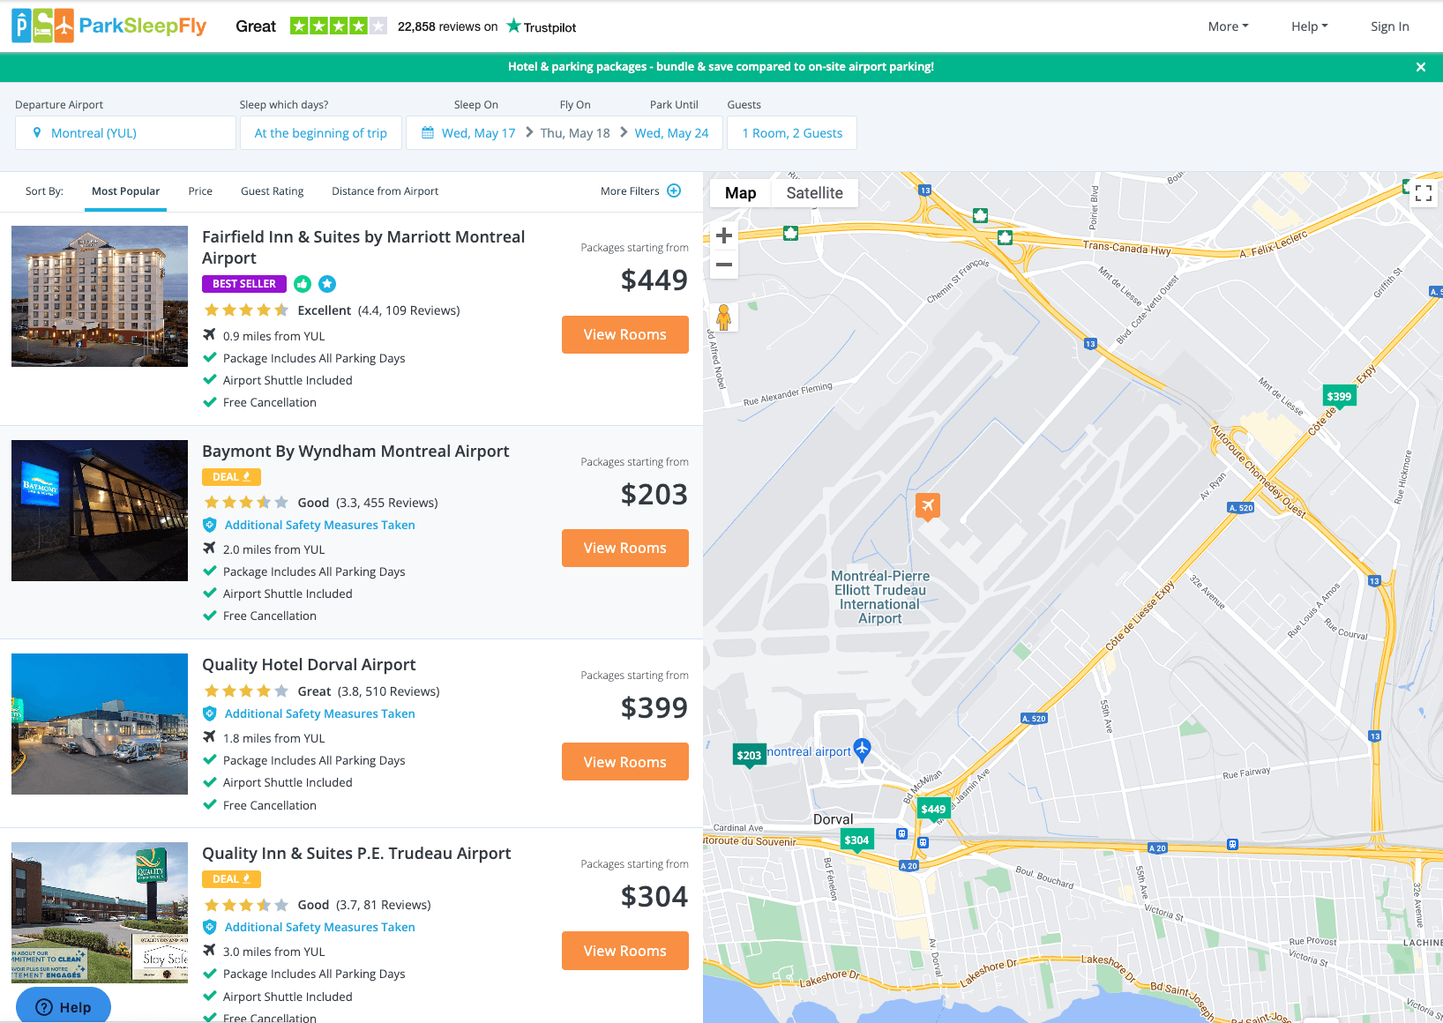Image resolution: width=1443 pixels, height=1023 pixels.
Task: Open Quality Hotel Dorval Airport photo
Action: 100,724
